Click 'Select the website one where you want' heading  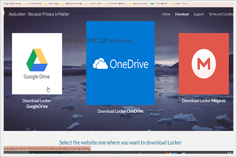click(120, 143)
